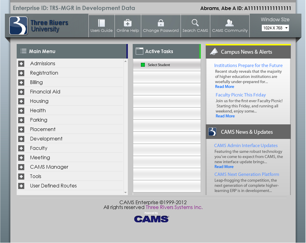Open the CAMS Community people icon

coord(229,23)
